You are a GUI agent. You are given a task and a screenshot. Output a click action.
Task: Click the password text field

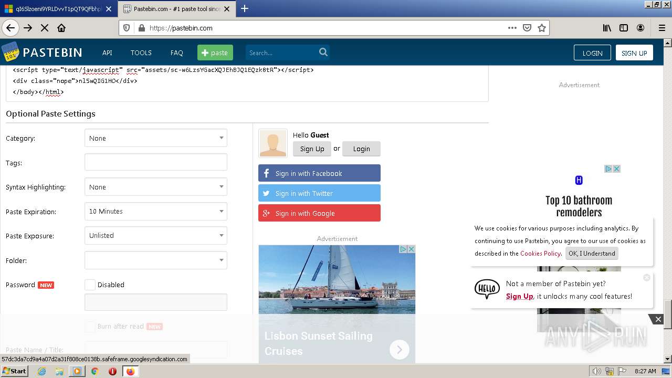point(156,302)
